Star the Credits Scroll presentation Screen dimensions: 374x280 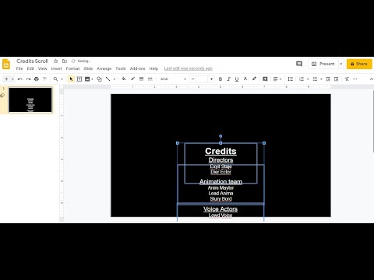pyautogui.click(x=55, y=61)
